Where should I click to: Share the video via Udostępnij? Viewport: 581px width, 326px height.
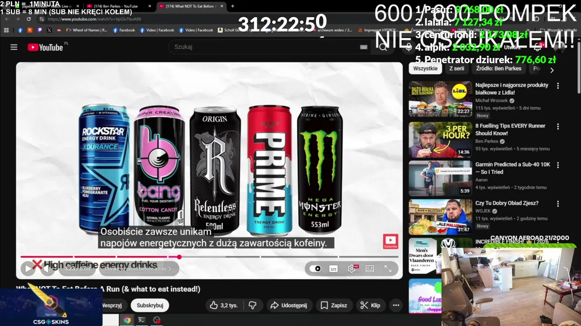coord(289,306)
